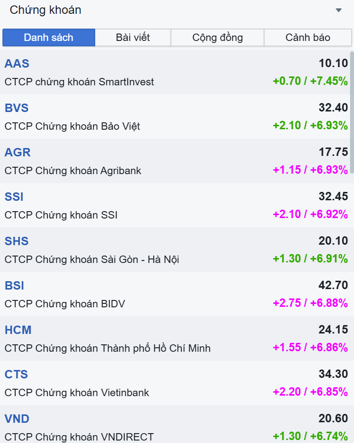Select the Cộng đồng tab
354x443 pixels.
tap(217, 37)
